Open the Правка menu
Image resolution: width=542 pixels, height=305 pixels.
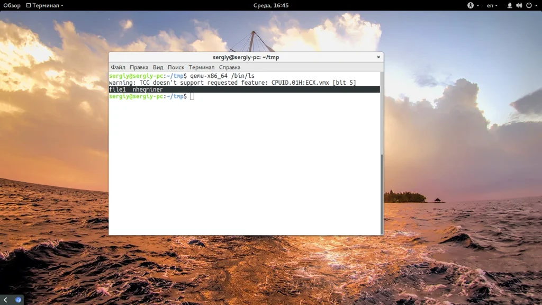pyautogui.click(x=139, y=67)
